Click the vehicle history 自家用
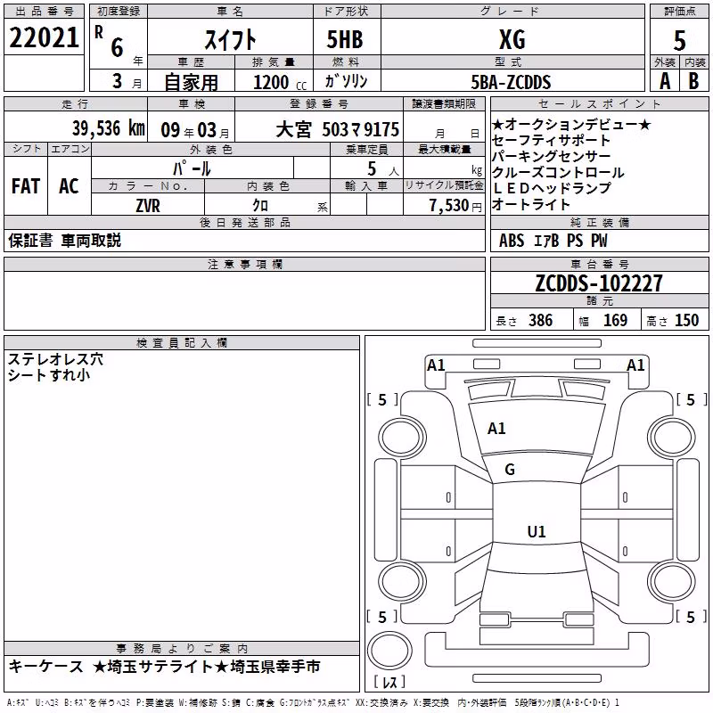The image size is (713, 713). [191, 82]
